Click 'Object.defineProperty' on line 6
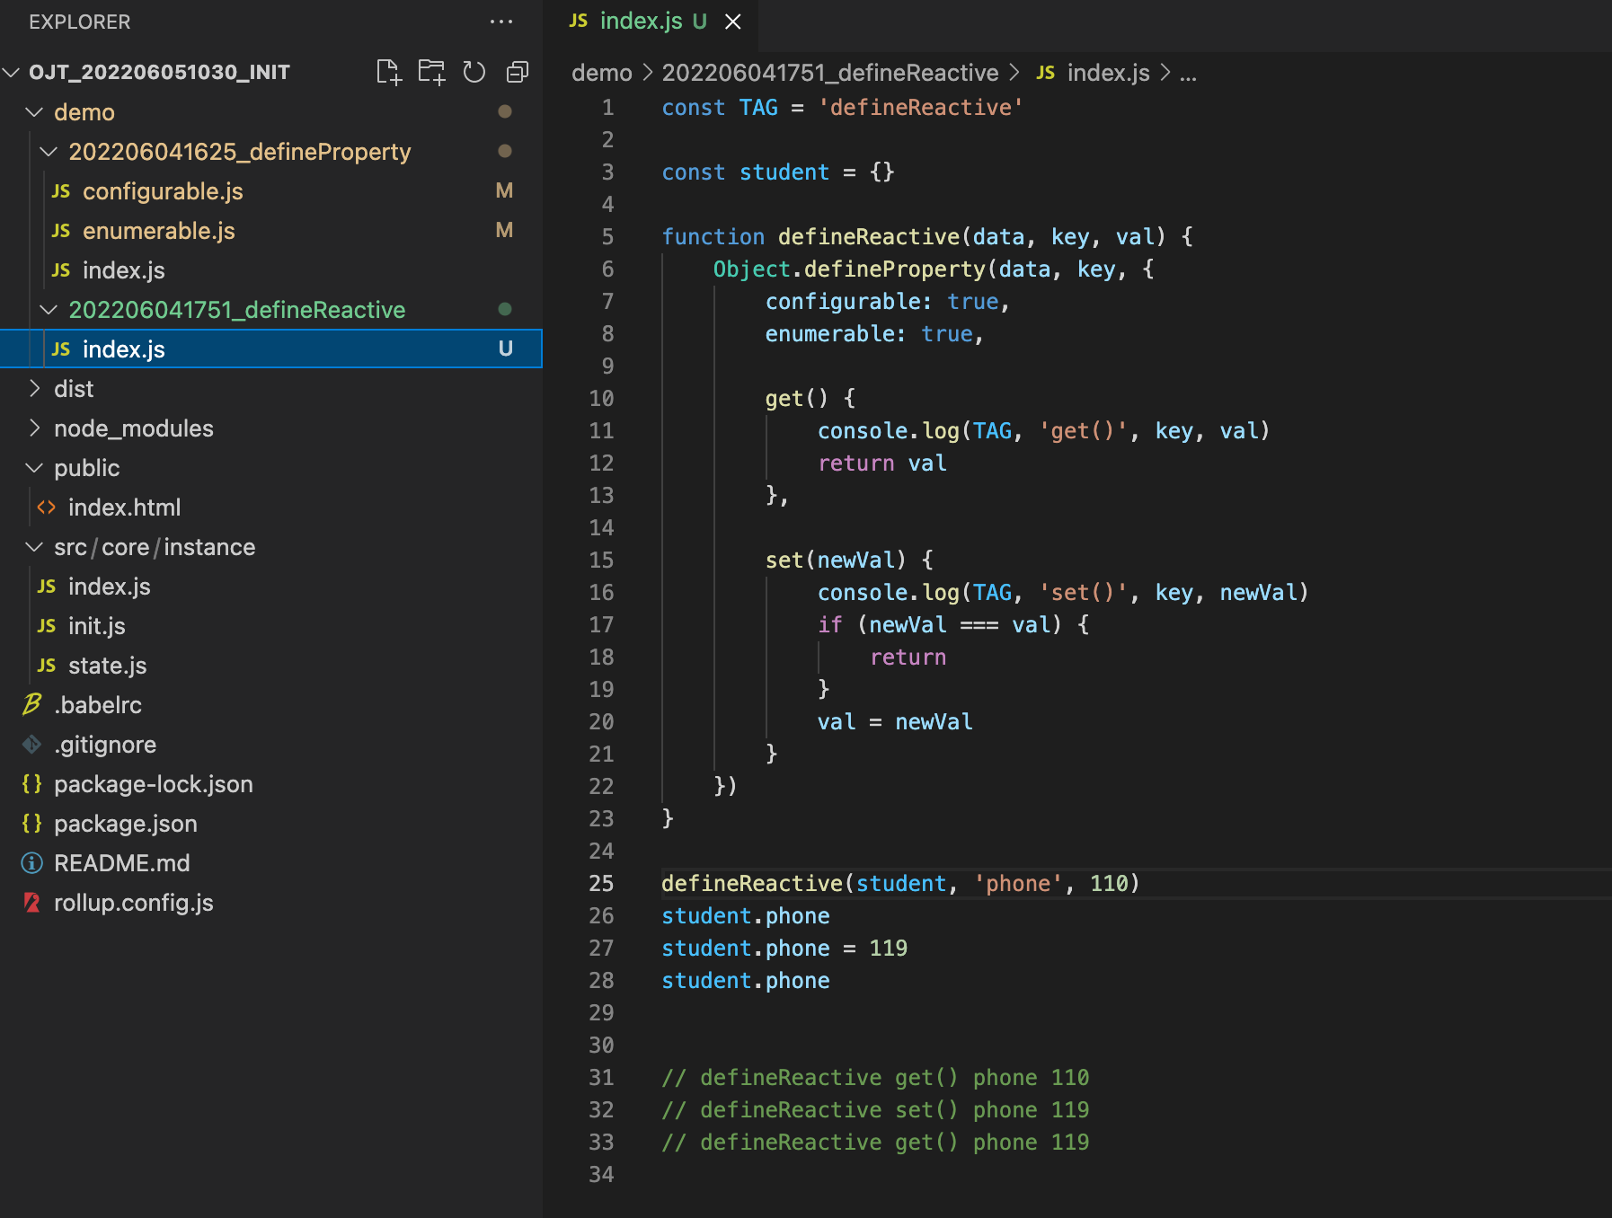 (849, 269)
